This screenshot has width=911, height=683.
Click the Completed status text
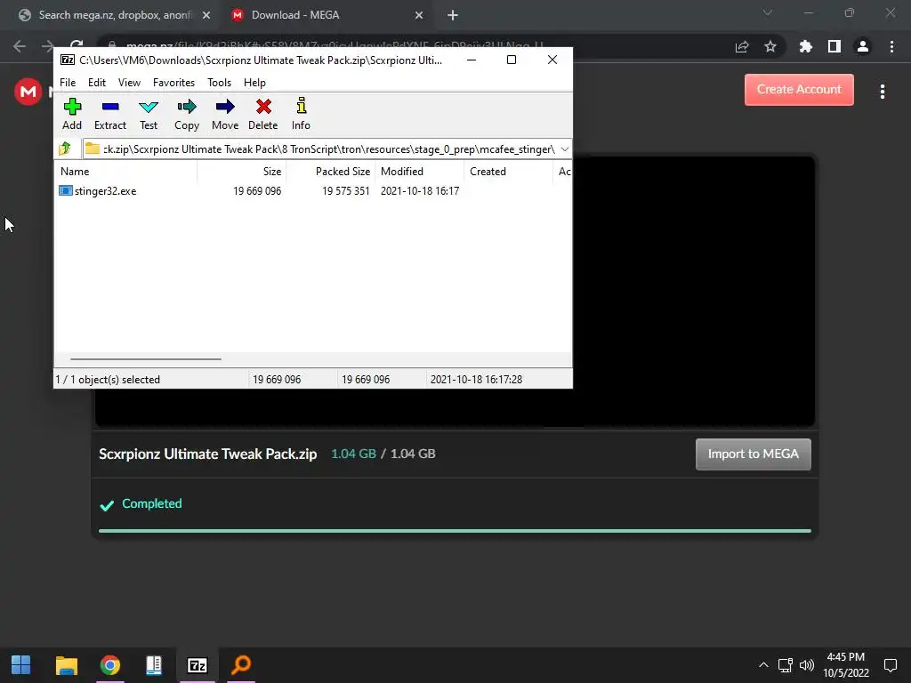coord(151,503)
